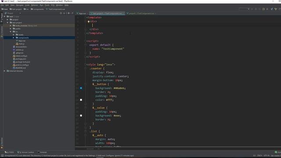Click src breadcrumb in navigation bar
Screen dimensions: 281x158
tap(26, 9)
